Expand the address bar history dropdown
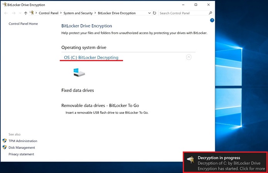 (x=149, y=13)
